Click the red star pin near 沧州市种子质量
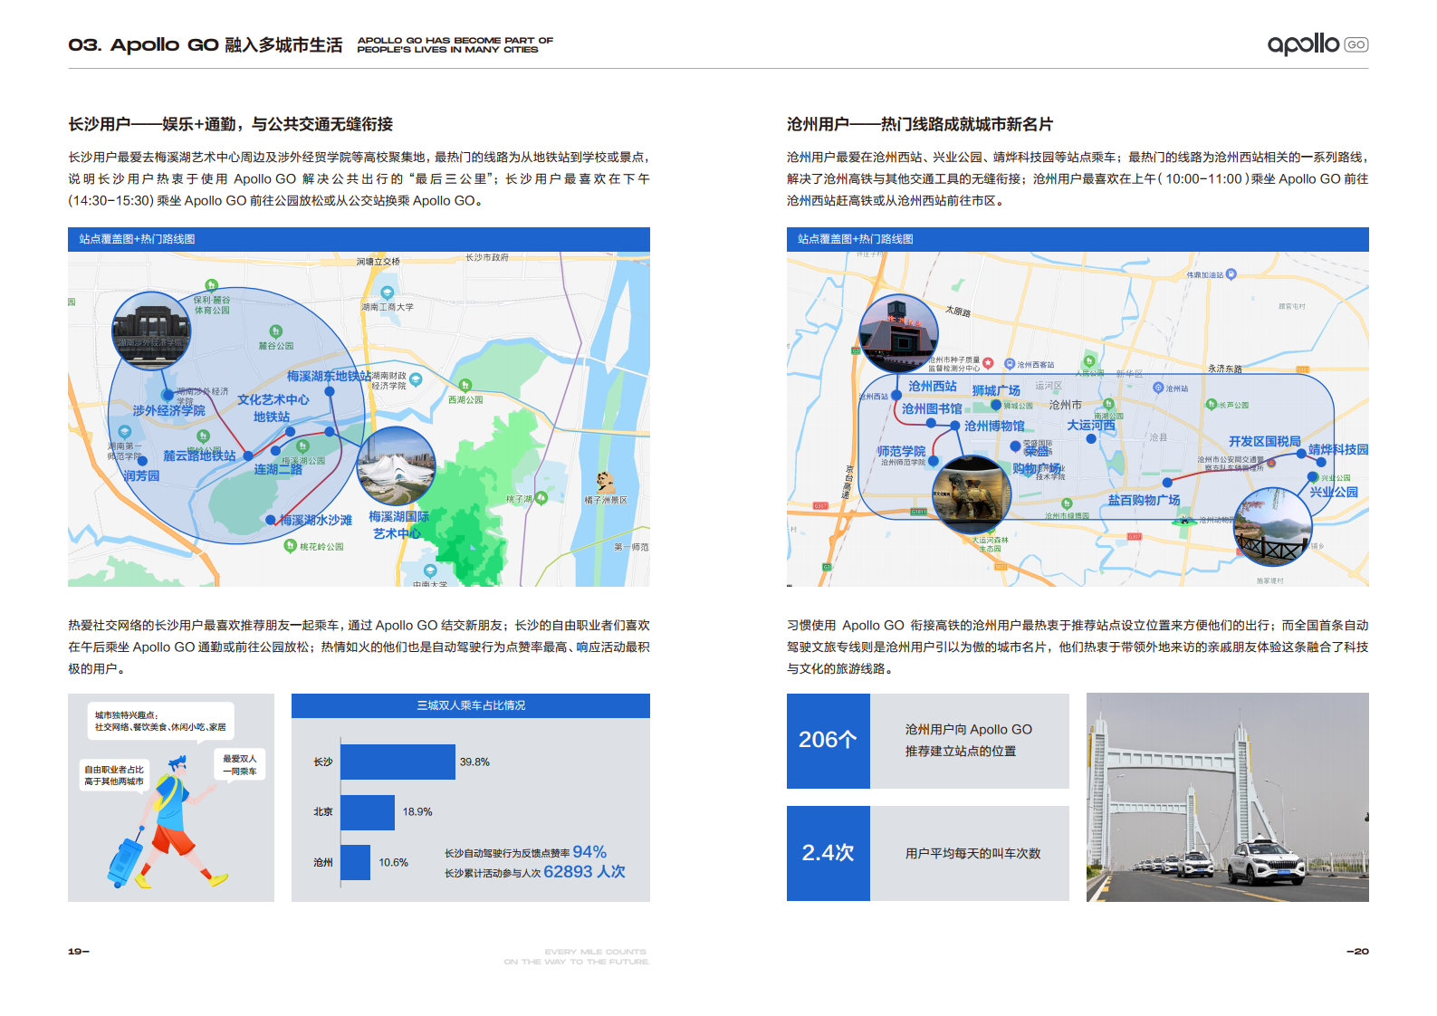The width and height of the screenshot is (1437, 1016). coord(988,363)
